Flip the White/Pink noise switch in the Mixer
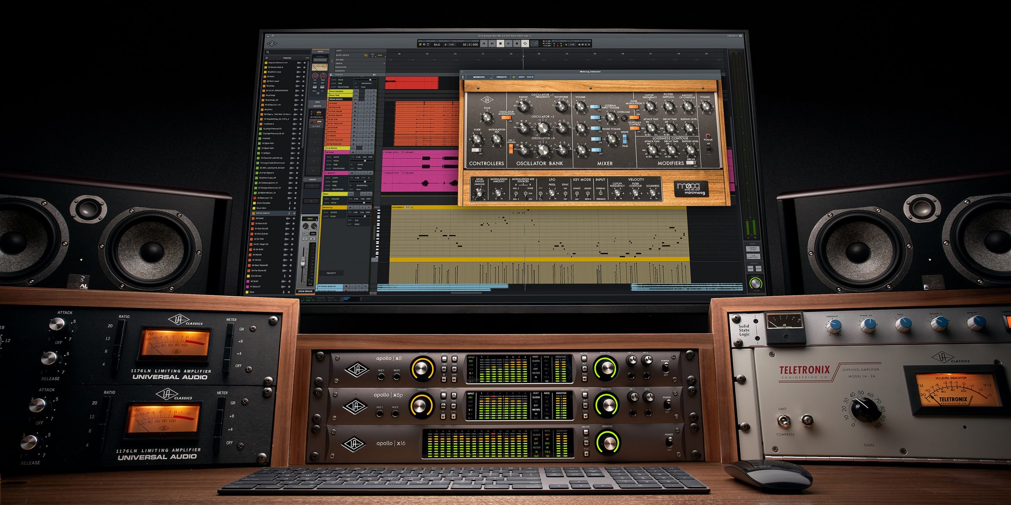 point(625,139)
